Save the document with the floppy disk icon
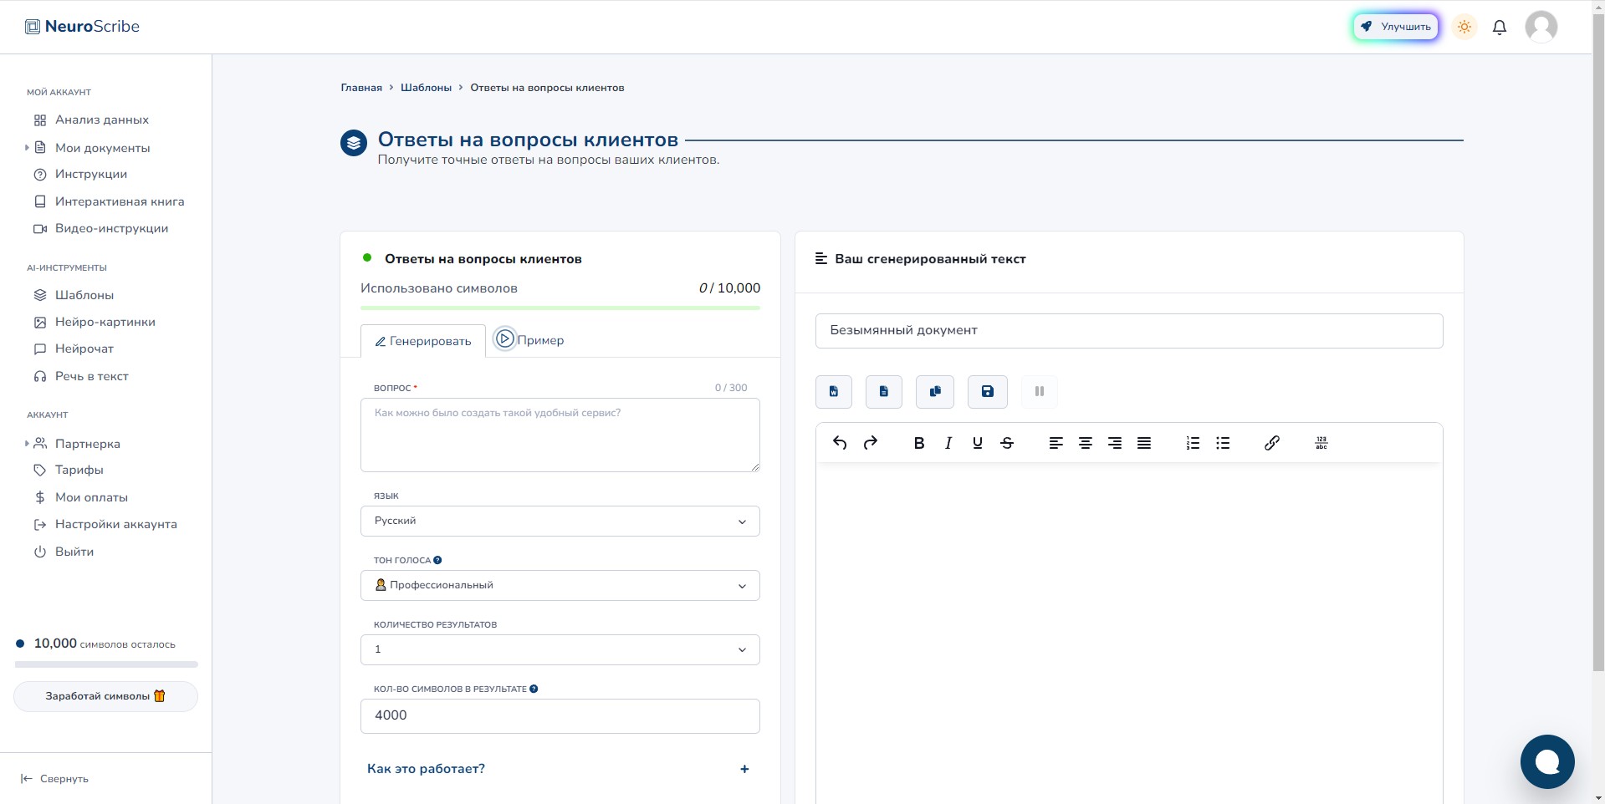1605x804 pixels. click(988, 391)
